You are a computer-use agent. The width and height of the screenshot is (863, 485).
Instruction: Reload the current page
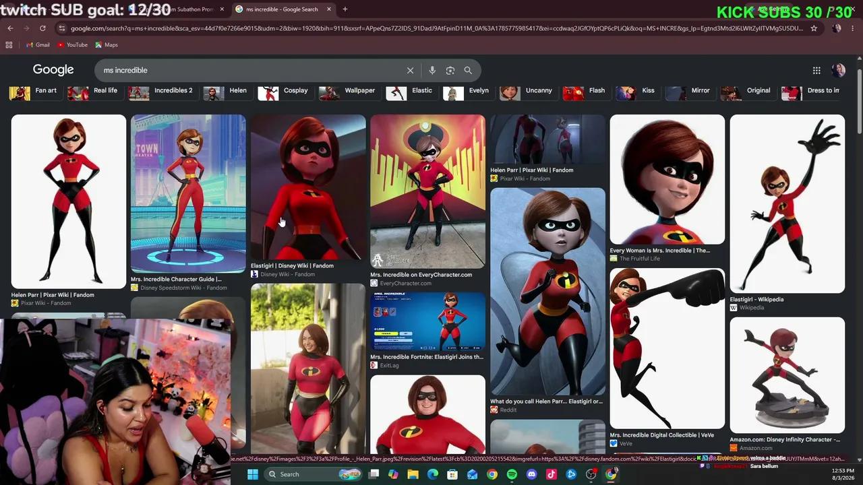42,28
